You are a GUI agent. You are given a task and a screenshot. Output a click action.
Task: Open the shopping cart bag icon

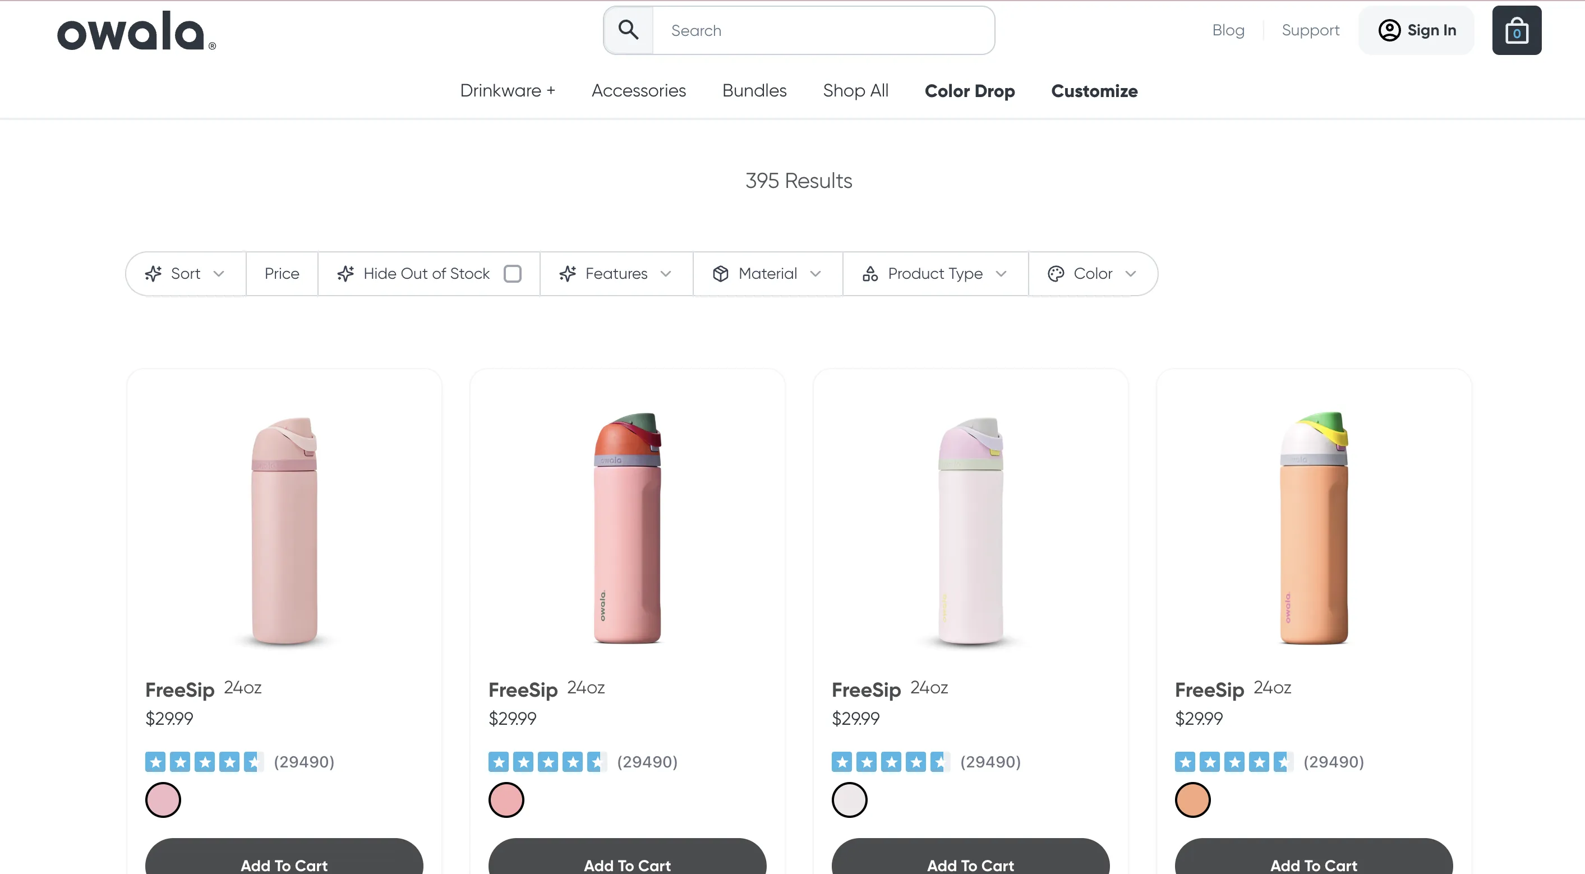[1516, 31]
